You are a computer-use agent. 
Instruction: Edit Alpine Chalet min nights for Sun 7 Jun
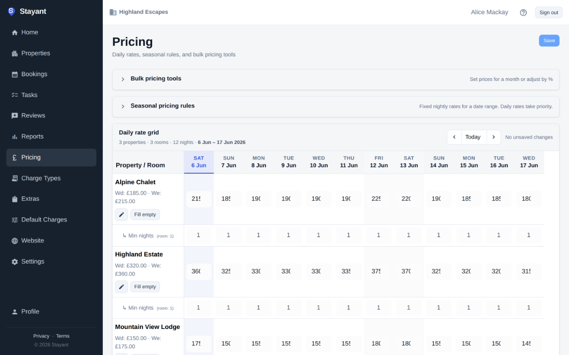pos(229,236)
